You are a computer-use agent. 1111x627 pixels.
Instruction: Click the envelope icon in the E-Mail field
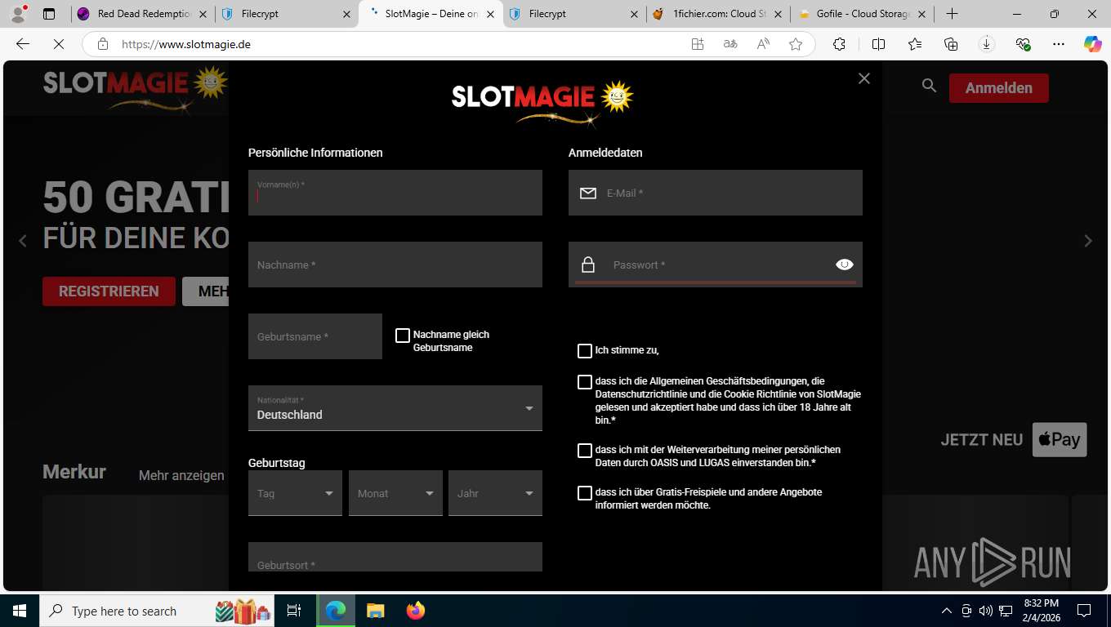588,193
